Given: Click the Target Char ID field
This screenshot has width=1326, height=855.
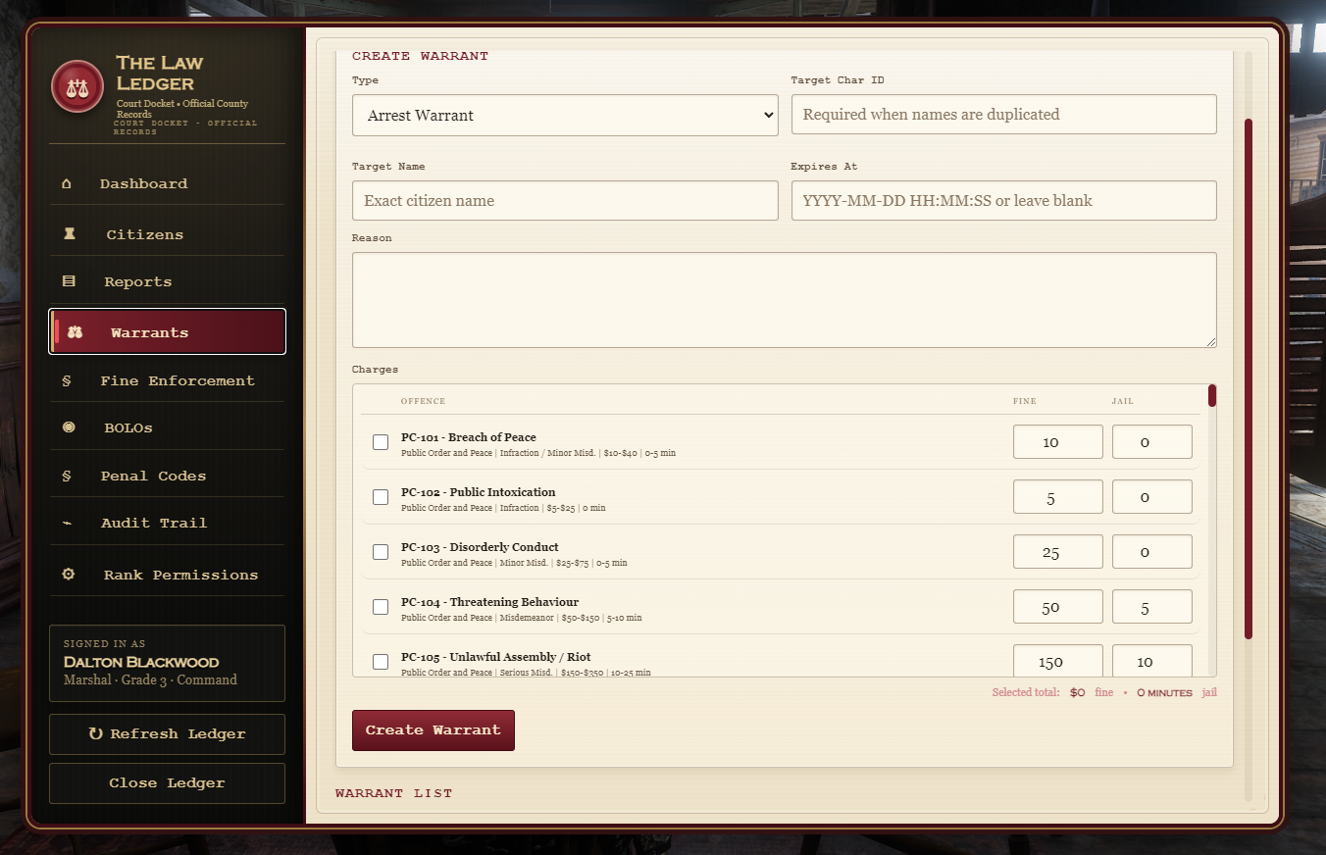Looking at the screenshot, I should coord(1004,114).
